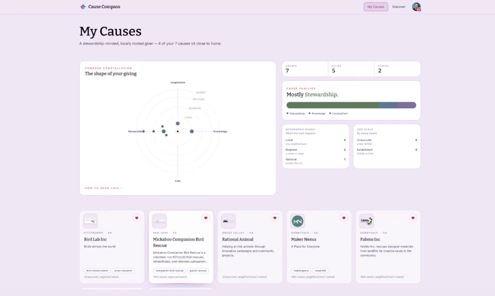
Task: Select the blue dot on the Knowledge axis
Action: [x=192, y=131]
